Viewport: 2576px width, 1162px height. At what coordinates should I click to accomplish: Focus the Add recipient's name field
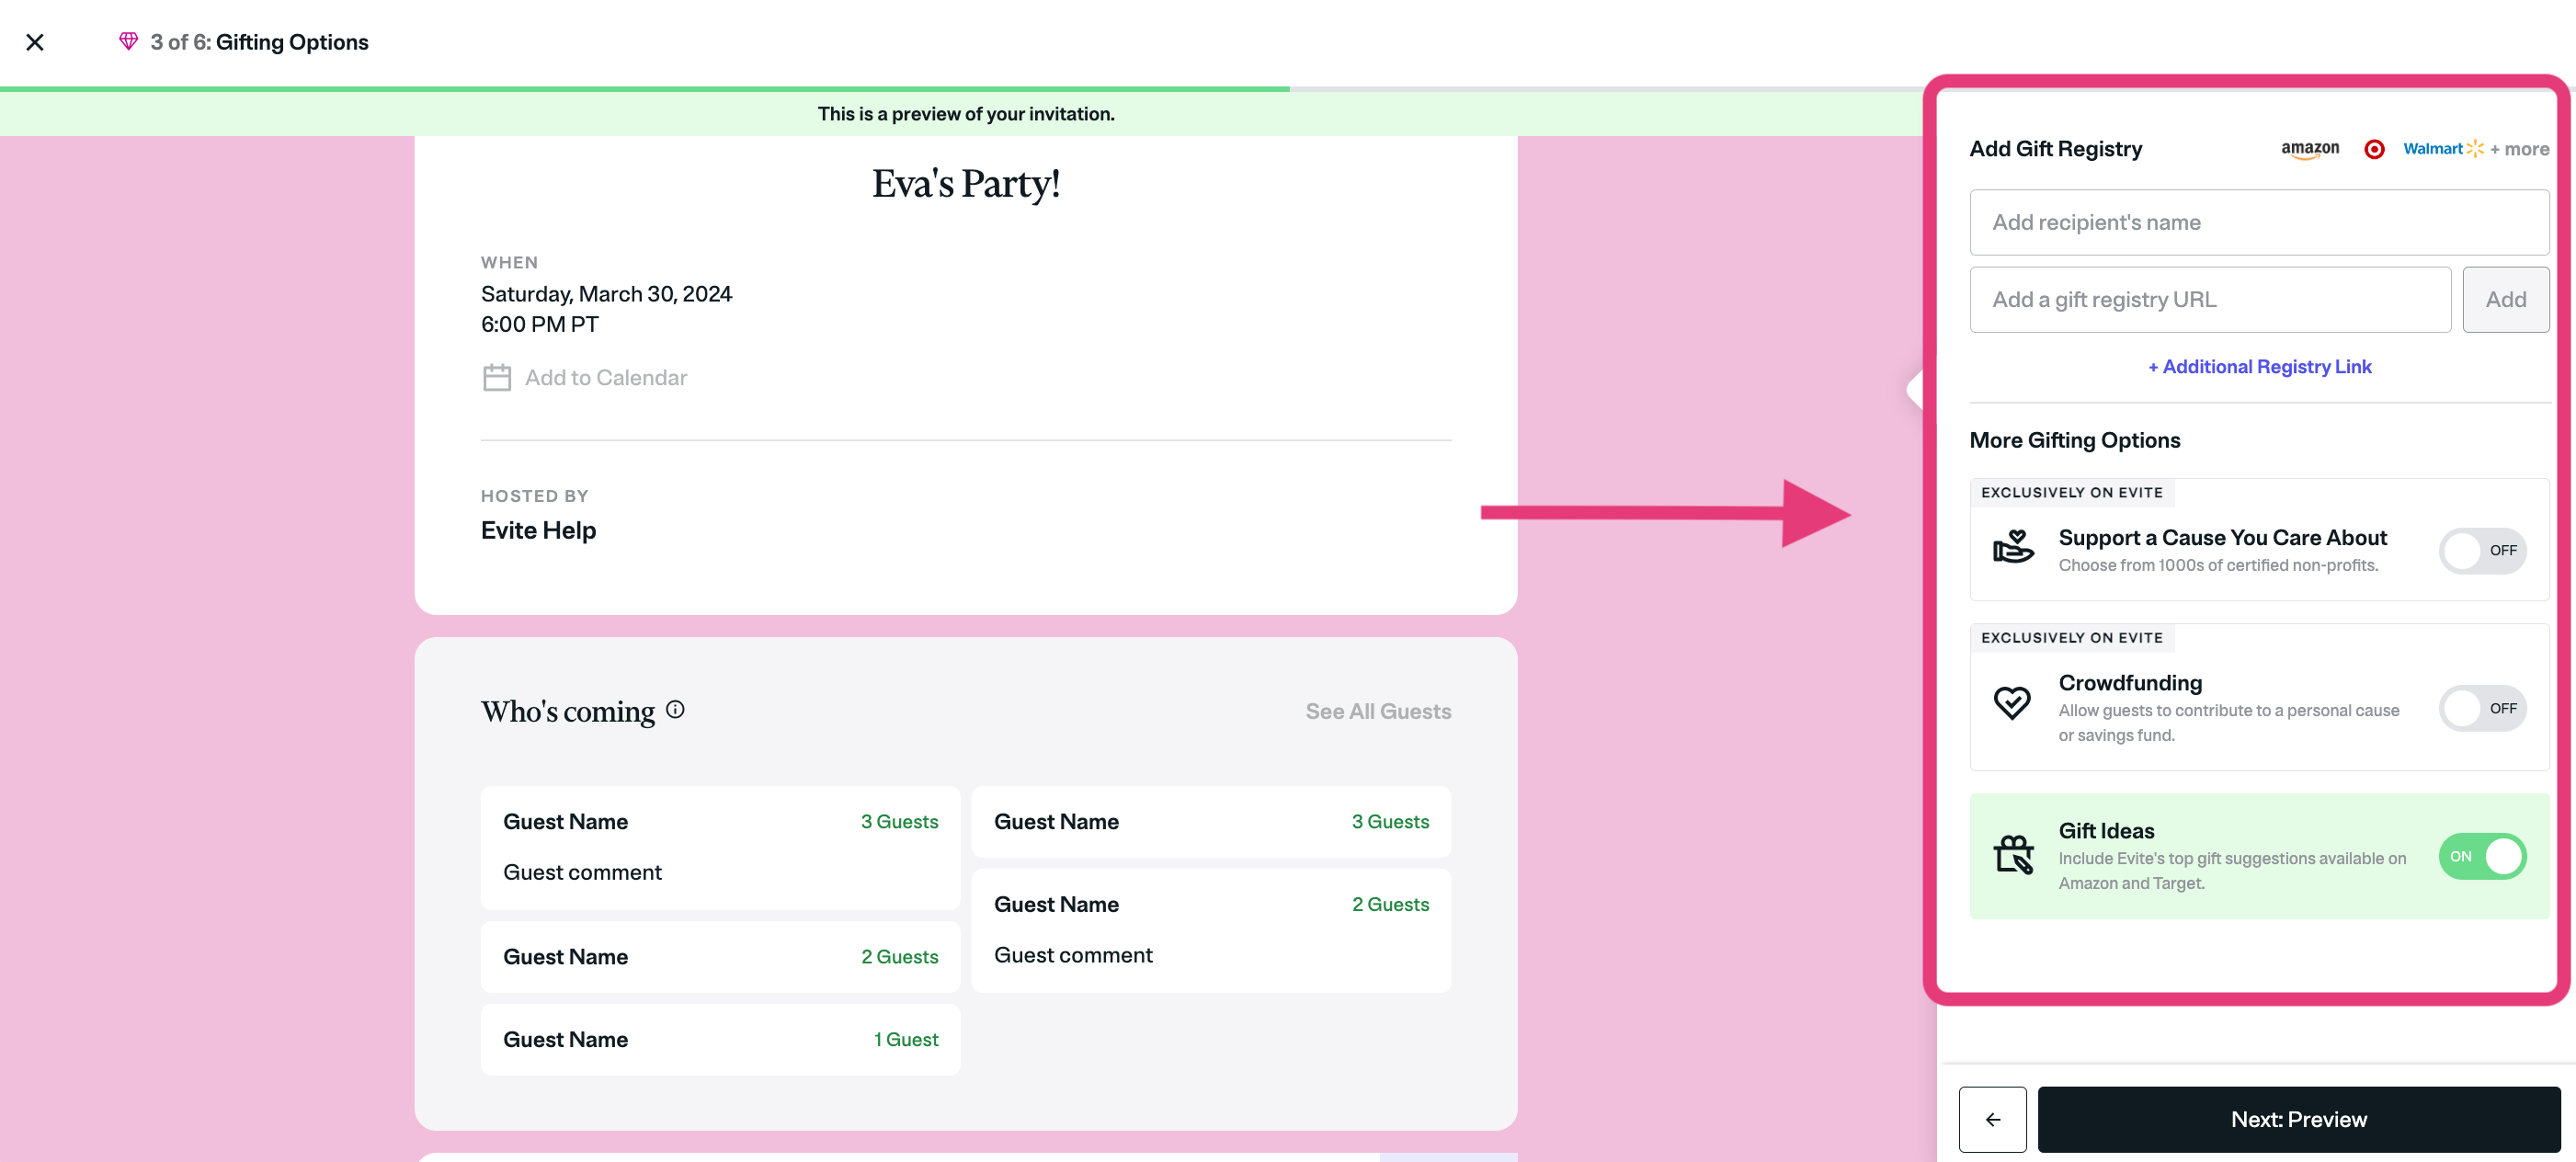coord(2259,223)
